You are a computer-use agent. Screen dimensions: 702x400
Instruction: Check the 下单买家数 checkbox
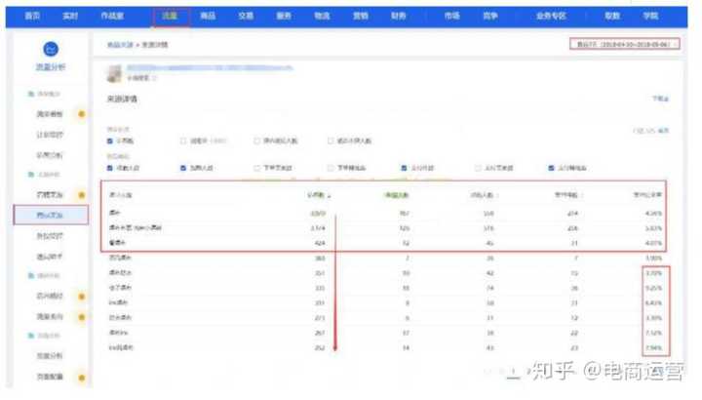point(256,168)
